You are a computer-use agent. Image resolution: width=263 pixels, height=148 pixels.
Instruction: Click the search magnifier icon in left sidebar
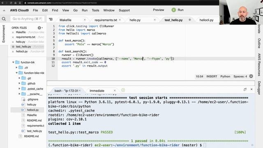4,19
